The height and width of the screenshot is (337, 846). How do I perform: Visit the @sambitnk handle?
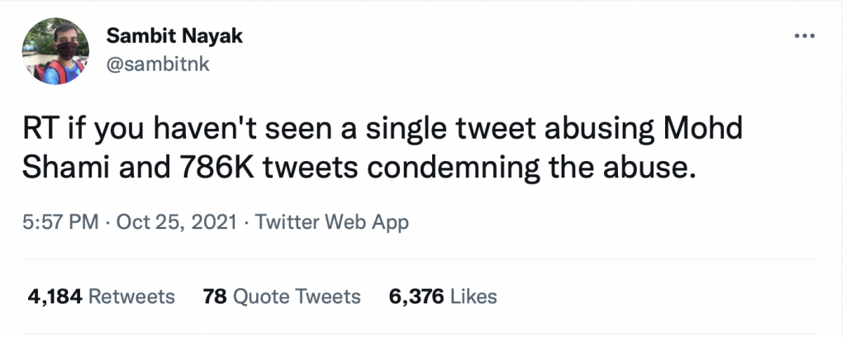tap(158, 64)
